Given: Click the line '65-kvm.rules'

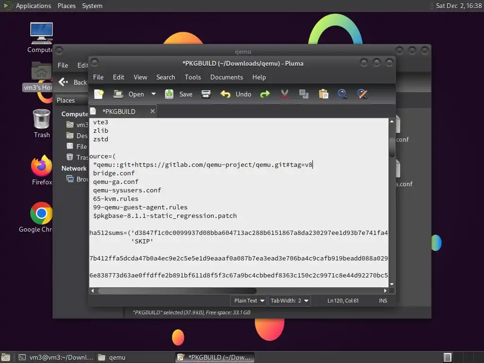Looking at the screenshot, I should pyautogui.click(x=116, y=199).
